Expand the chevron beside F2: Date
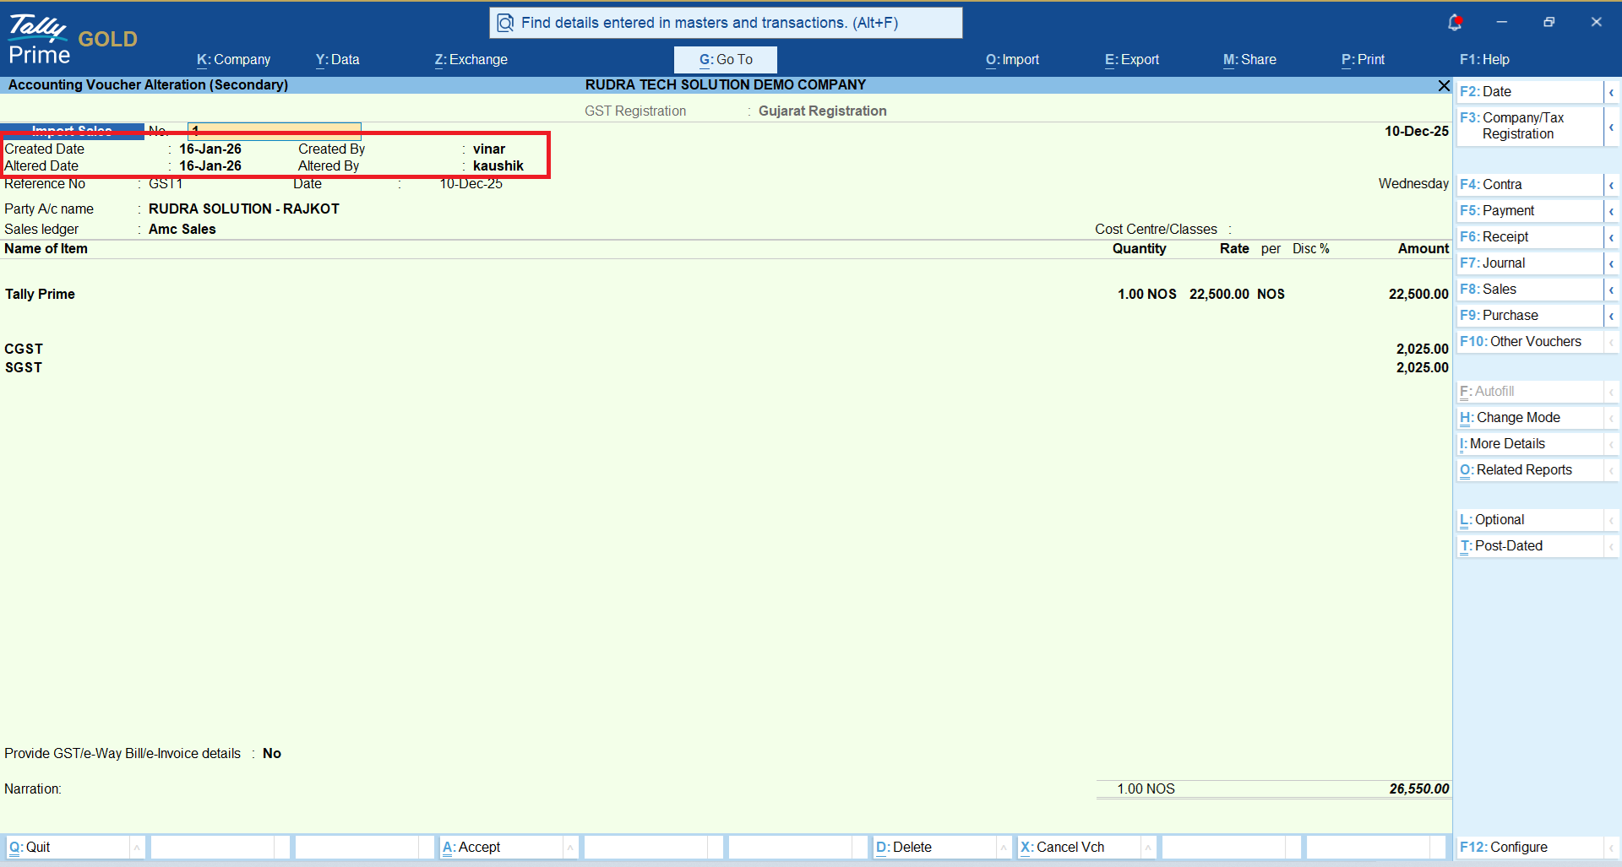Screen dimensions: 1622x867 1611,92
